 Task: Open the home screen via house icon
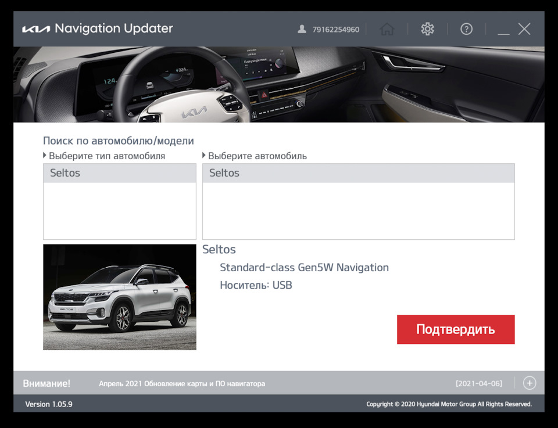(387, 29)
